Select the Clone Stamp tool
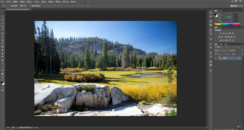The image size is (244, 130). tap(2, 40)
